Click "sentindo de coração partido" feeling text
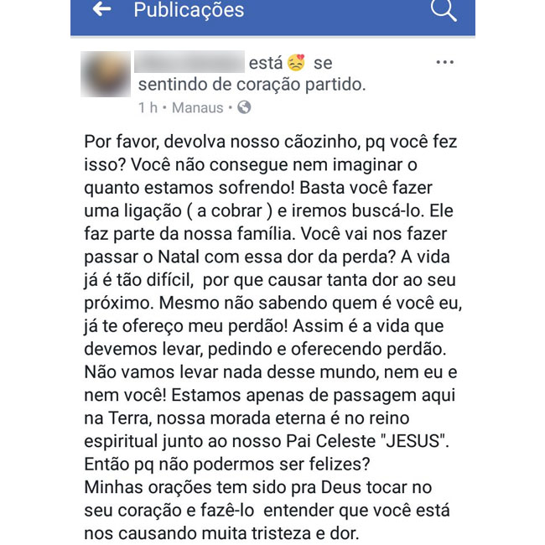This screenshot has width=545, height=545. coord(252,85)
